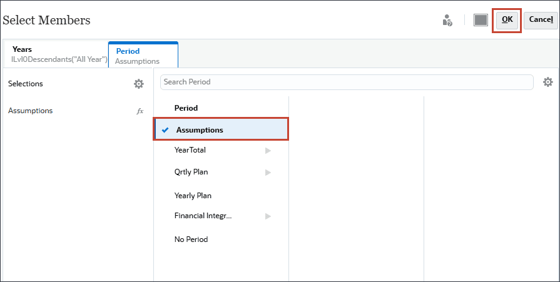Image resolution: width=560 pixels, height=282 pixels.
Task: Select the Period dimension tab
Action: 143,56
